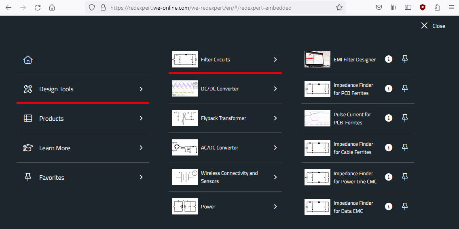Open the Home icon in the side menu

[x=28, y=60]
